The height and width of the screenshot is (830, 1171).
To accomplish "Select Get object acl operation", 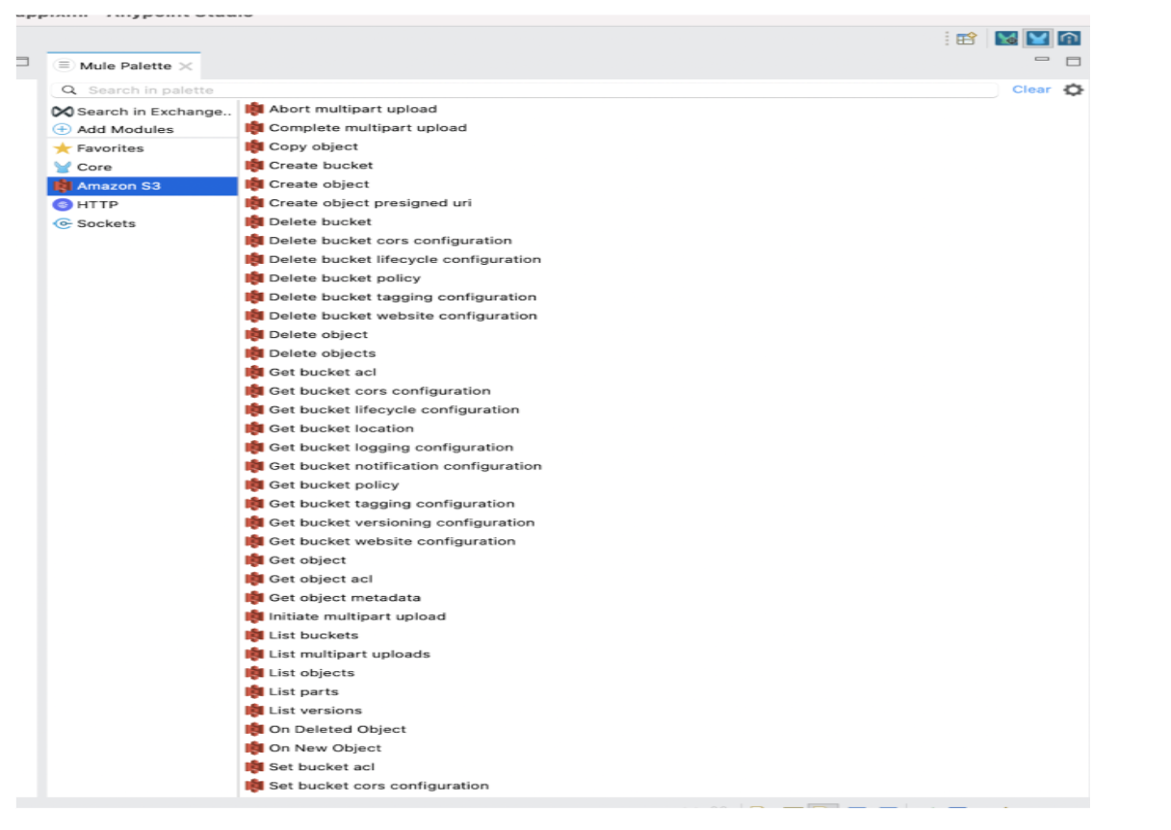I will [321, 579].
